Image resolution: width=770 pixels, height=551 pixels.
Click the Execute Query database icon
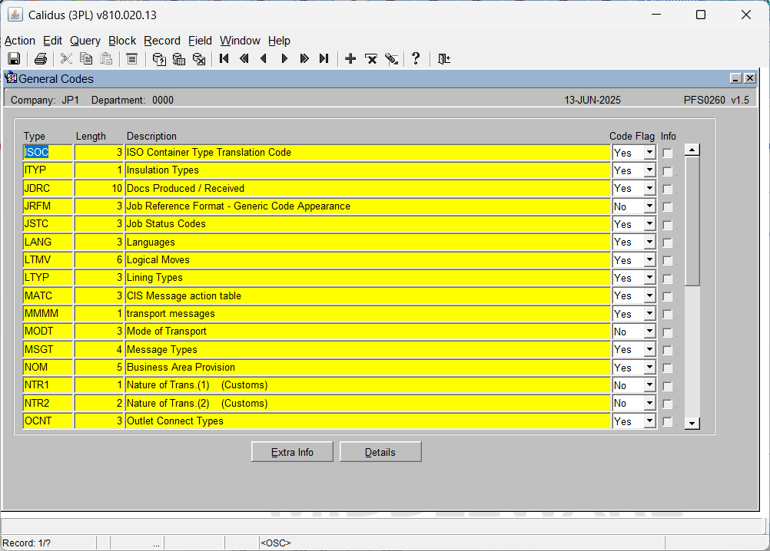[x=179, y=59]
